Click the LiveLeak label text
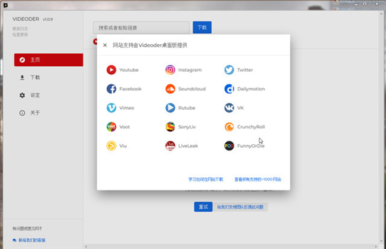This screenshot has height=249, width=386. [x=188, y=146]
